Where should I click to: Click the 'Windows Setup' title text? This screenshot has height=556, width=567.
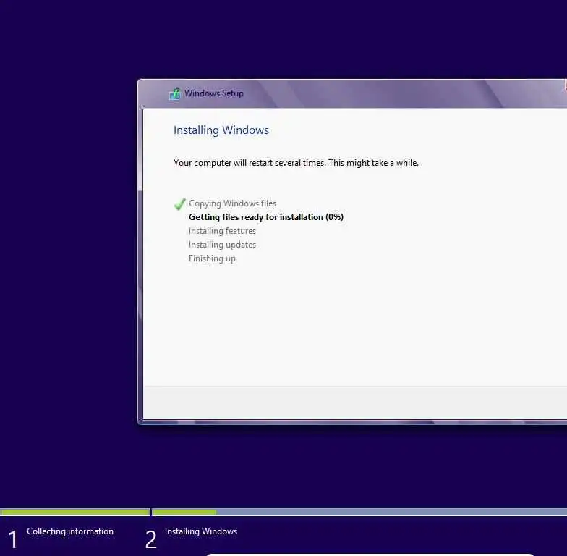214,93
